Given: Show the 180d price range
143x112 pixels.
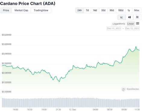Looking at the screenshot, I should pos(121,10).
